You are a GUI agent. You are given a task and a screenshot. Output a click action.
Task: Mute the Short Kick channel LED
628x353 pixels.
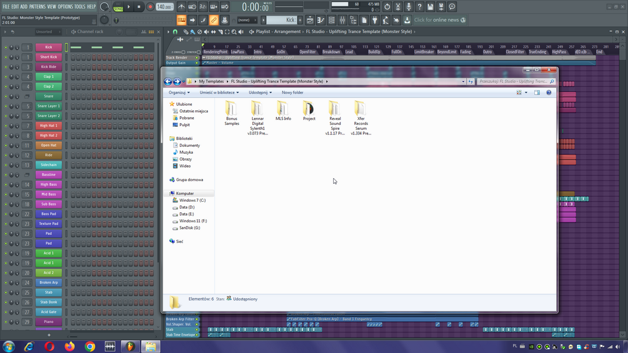click(6, 57)
